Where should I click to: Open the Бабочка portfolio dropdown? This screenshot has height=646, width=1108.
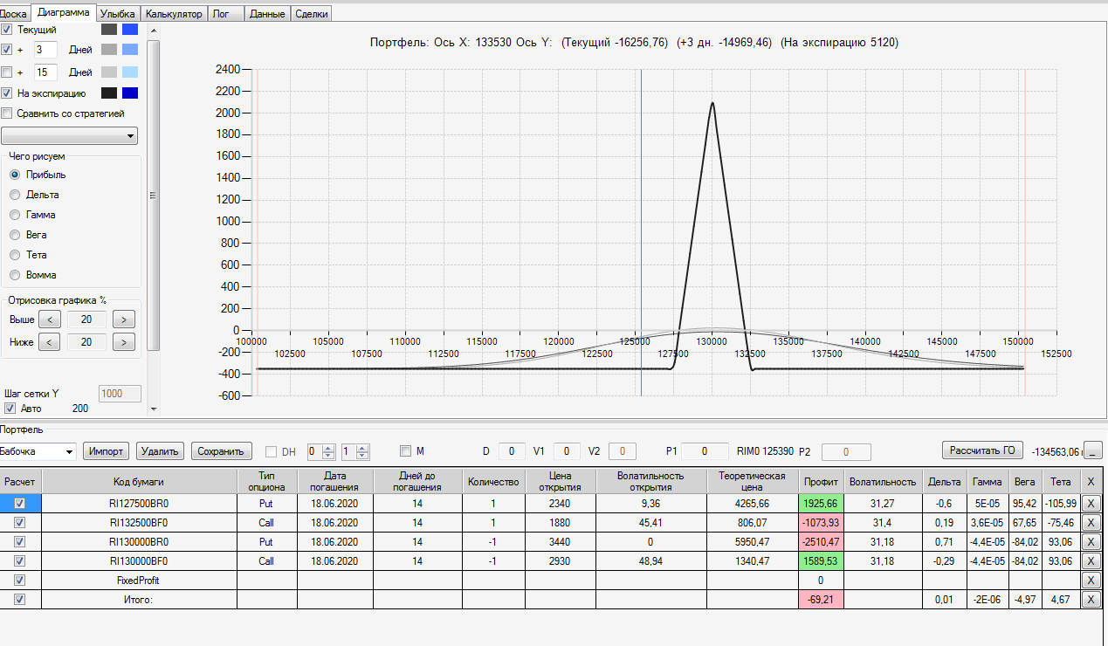click(x=38, y=451)
